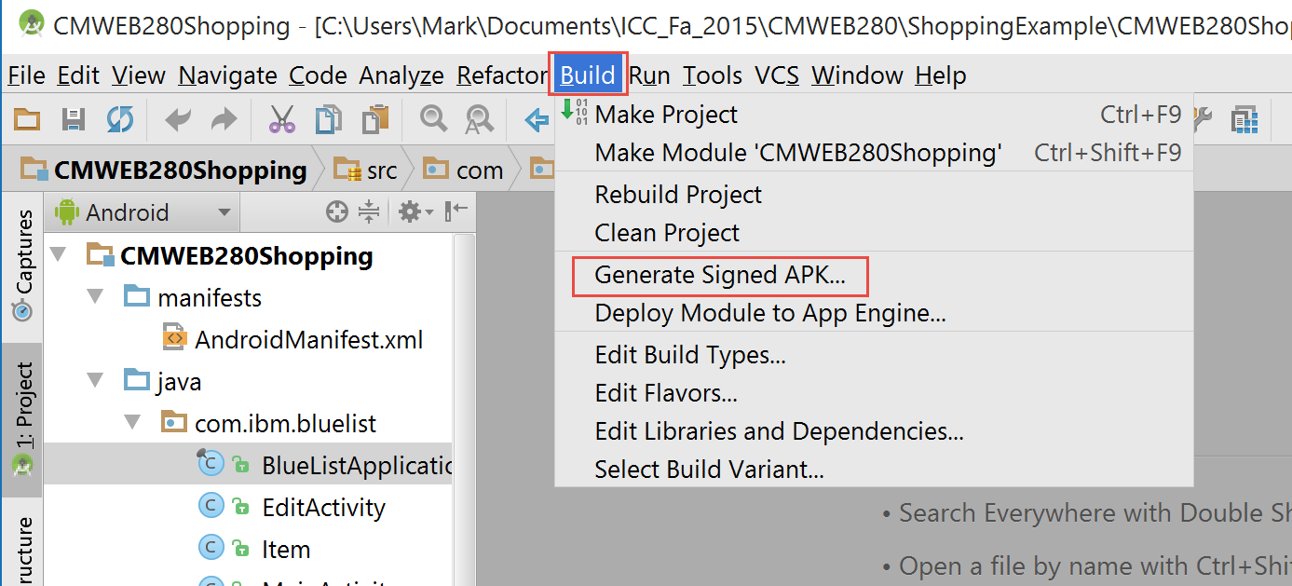Click the Scroll from Source target icon
This screenshot has width=1292, height=586.
pyautogui.click(x=337, y=212)
